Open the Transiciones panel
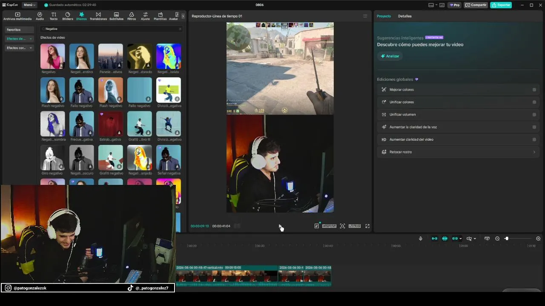The image size is (545, 306). [98, 16]
